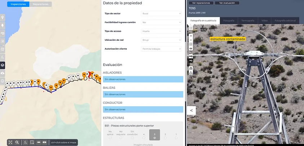Switch photo to HQ quality
Viewport: 304px width, 146px height.
pyautogui.click(x=191, y=57)
